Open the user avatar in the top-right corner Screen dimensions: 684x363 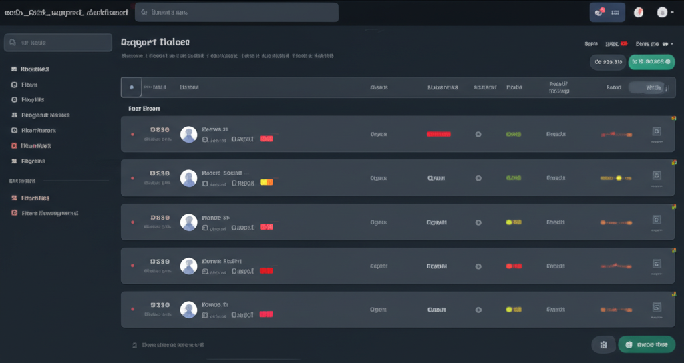[x=662, y=12]
